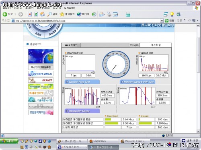Click the page scrollbar down arrow
Image resolution: width=201 pixels, height=150 pixels.
coord(198,131)
